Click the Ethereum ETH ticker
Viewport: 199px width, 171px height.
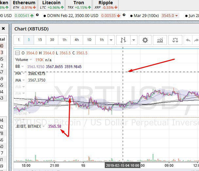point(24,5)
